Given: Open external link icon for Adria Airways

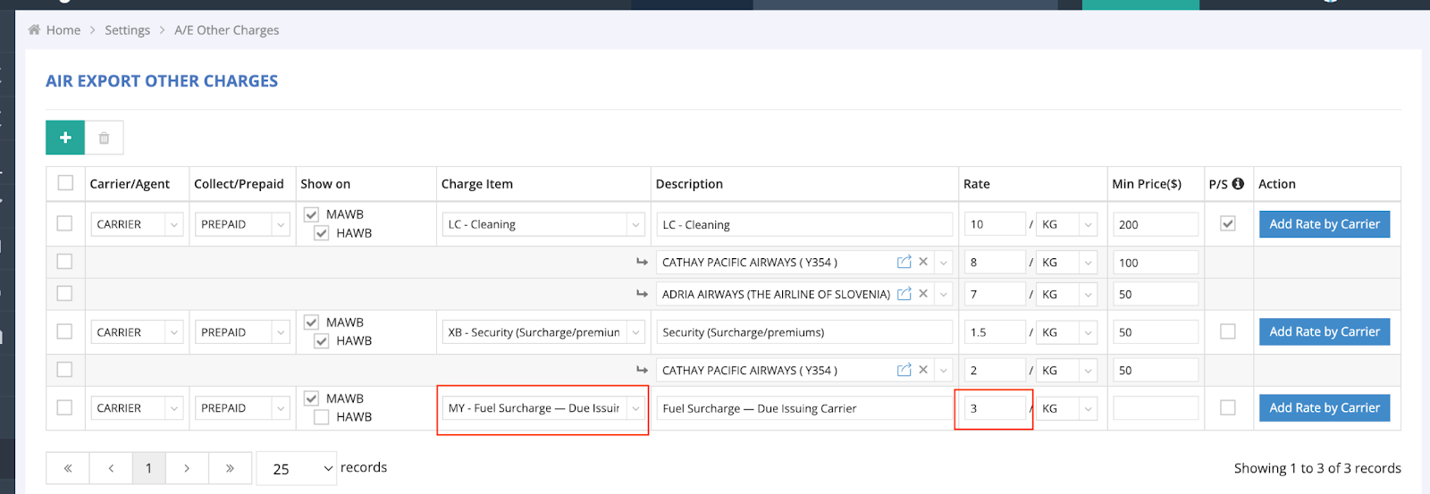Looking at the screenshot, I should (904, 294).
